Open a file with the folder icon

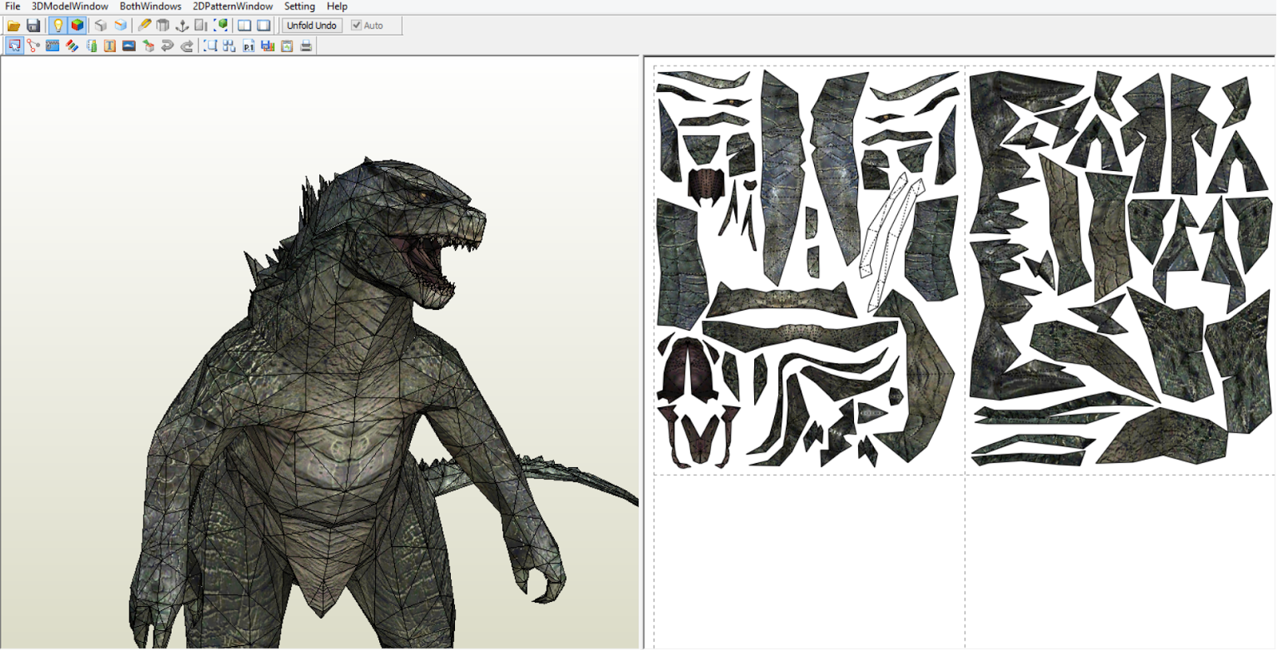coord(14,26)
